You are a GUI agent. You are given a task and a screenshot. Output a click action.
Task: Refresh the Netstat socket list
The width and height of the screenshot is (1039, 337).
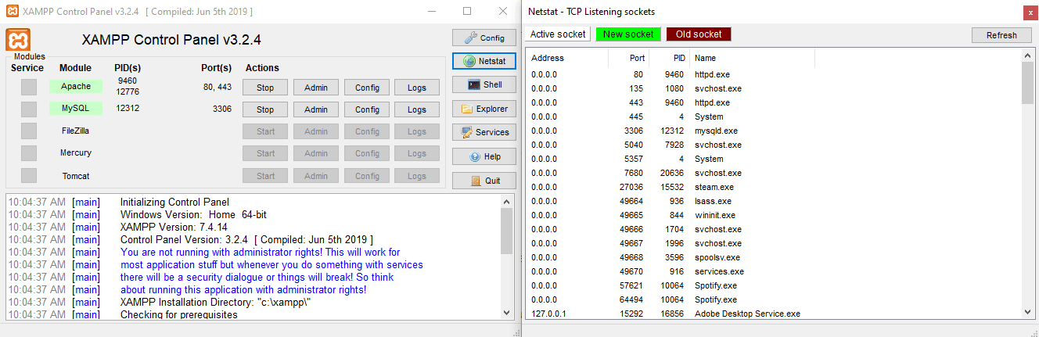pos(1001,35)
